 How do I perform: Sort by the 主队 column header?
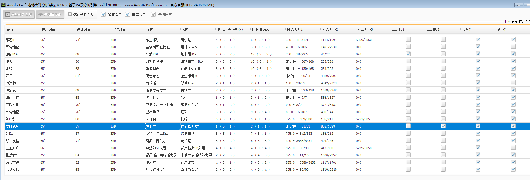[x=150, y=29]
